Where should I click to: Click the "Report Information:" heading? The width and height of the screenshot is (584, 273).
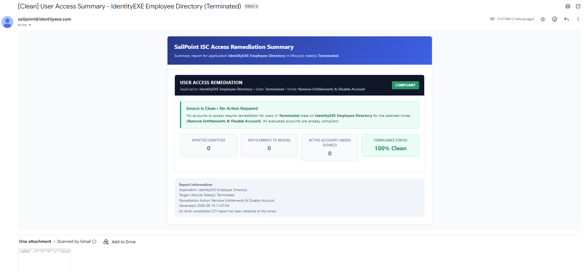coord(196,185)
